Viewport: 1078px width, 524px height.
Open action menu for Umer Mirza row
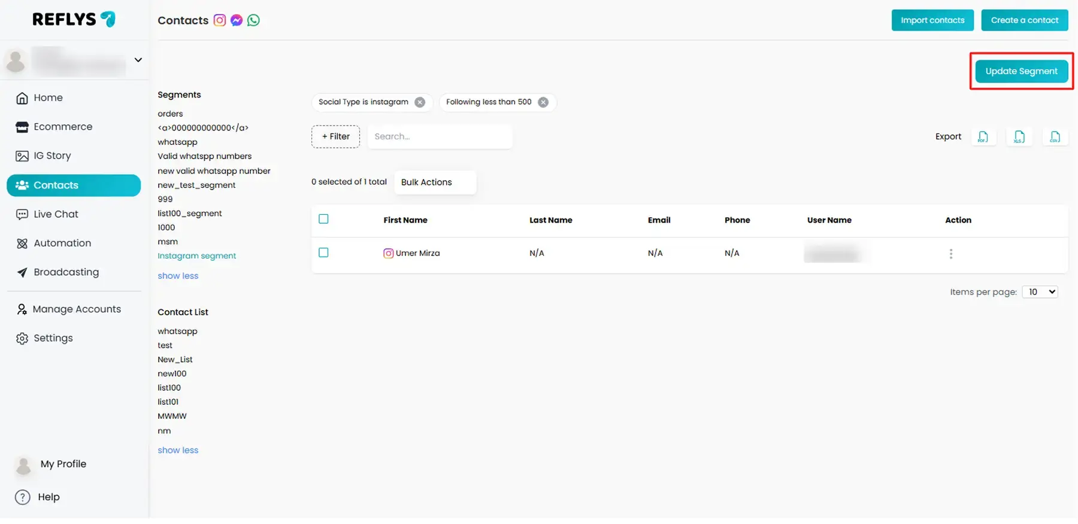[950, 254]
